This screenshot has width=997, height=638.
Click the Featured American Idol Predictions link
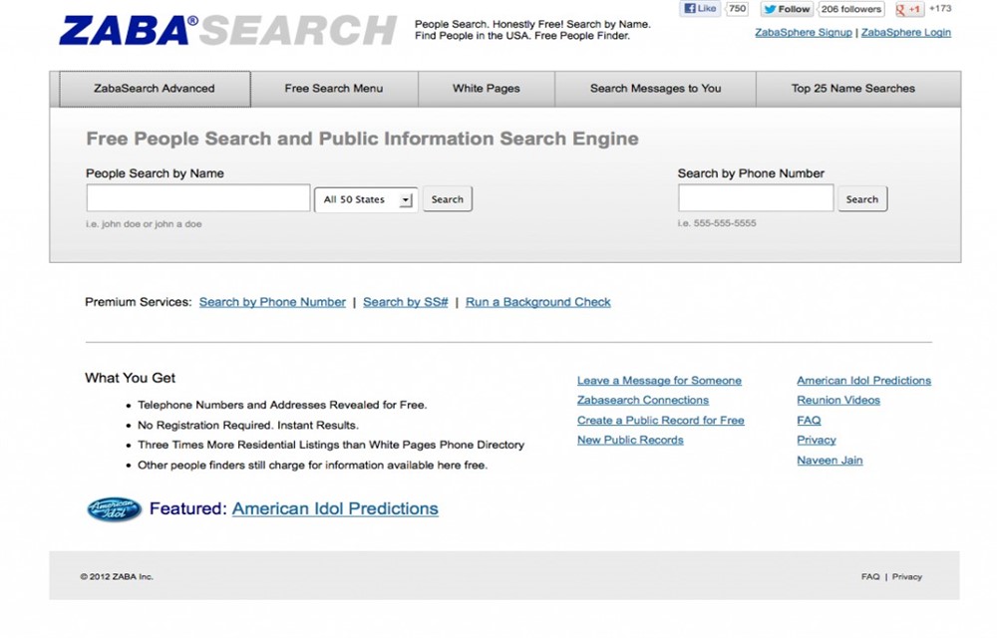(x=335, y=509)
